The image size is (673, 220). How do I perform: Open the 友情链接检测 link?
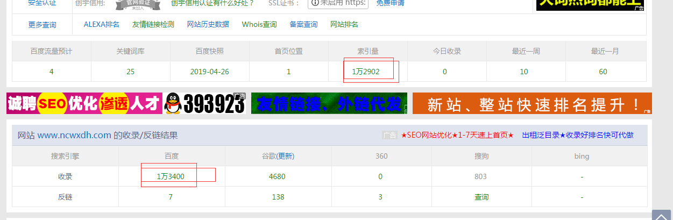[x=153, y=24]
